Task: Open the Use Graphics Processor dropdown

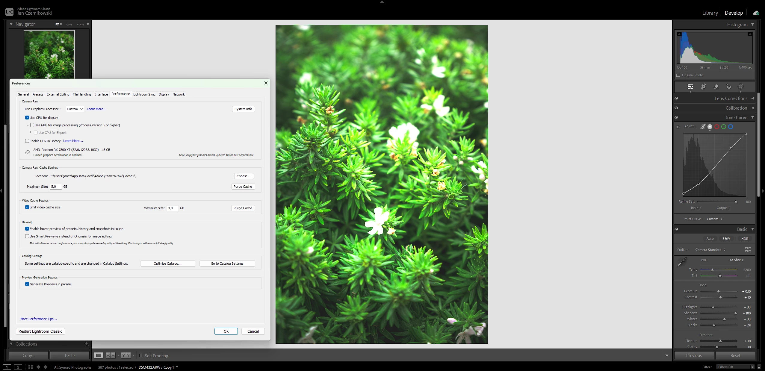Action: tap(75, 109)
